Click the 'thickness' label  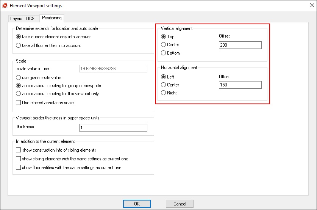(25, 127)
